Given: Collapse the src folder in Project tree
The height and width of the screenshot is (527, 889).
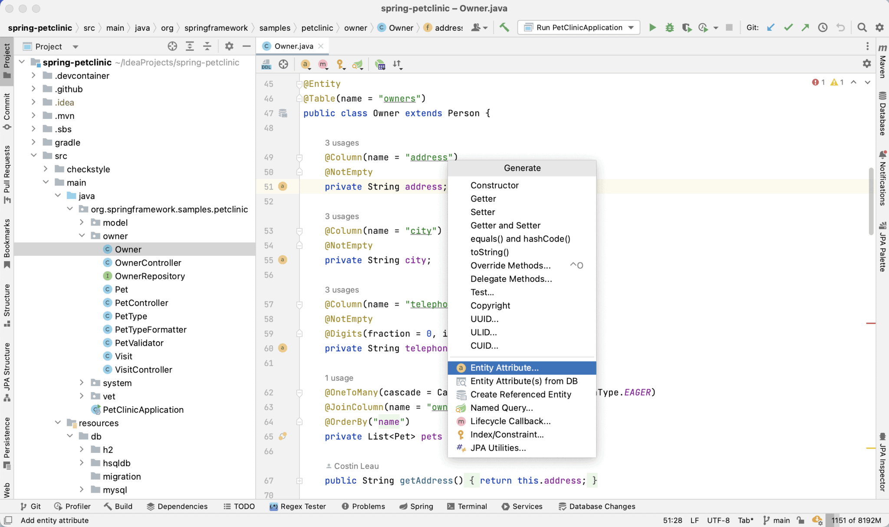Looking at the screenshot, I should tap(34, 155).
